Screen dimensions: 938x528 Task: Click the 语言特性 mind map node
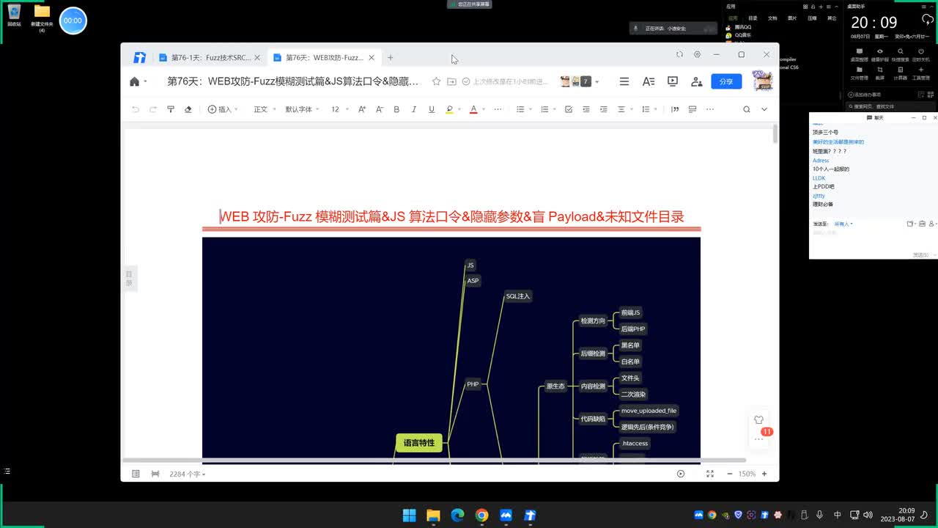click(419, 443)
